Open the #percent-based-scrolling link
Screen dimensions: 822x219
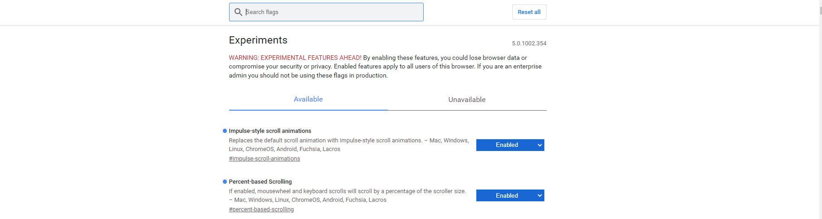point(261,209)
